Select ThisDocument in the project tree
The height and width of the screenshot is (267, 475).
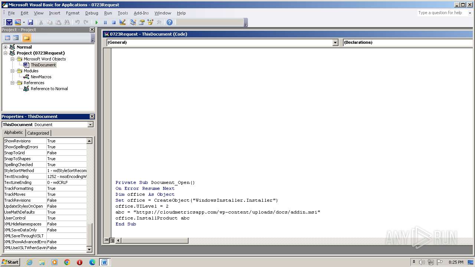[43, 65]
